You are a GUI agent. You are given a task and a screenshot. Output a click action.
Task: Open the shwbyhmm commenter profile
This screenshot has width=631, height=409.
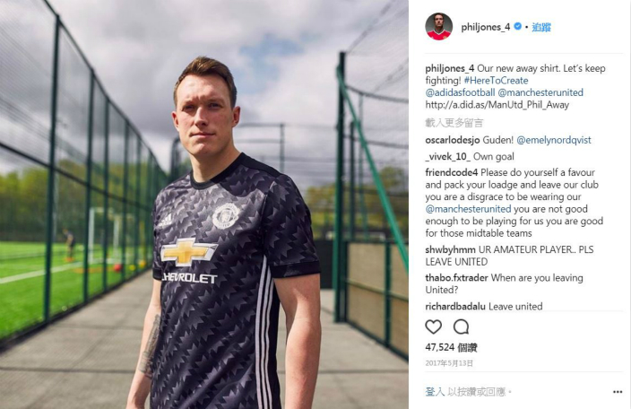[450, 249]
